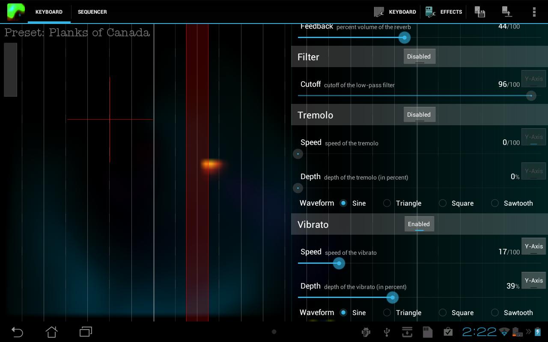548x342 pixels.
Task: Load preset via upload arrow icon
Action: [x=507, y=12]
